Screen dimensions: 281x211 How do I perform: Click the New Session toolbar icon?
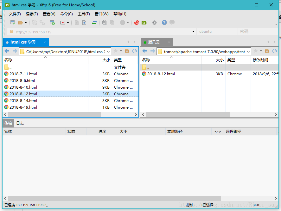13,23
